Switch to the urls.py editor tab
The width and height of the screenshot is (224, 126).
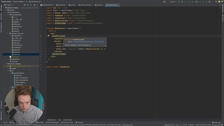[72, 5]
